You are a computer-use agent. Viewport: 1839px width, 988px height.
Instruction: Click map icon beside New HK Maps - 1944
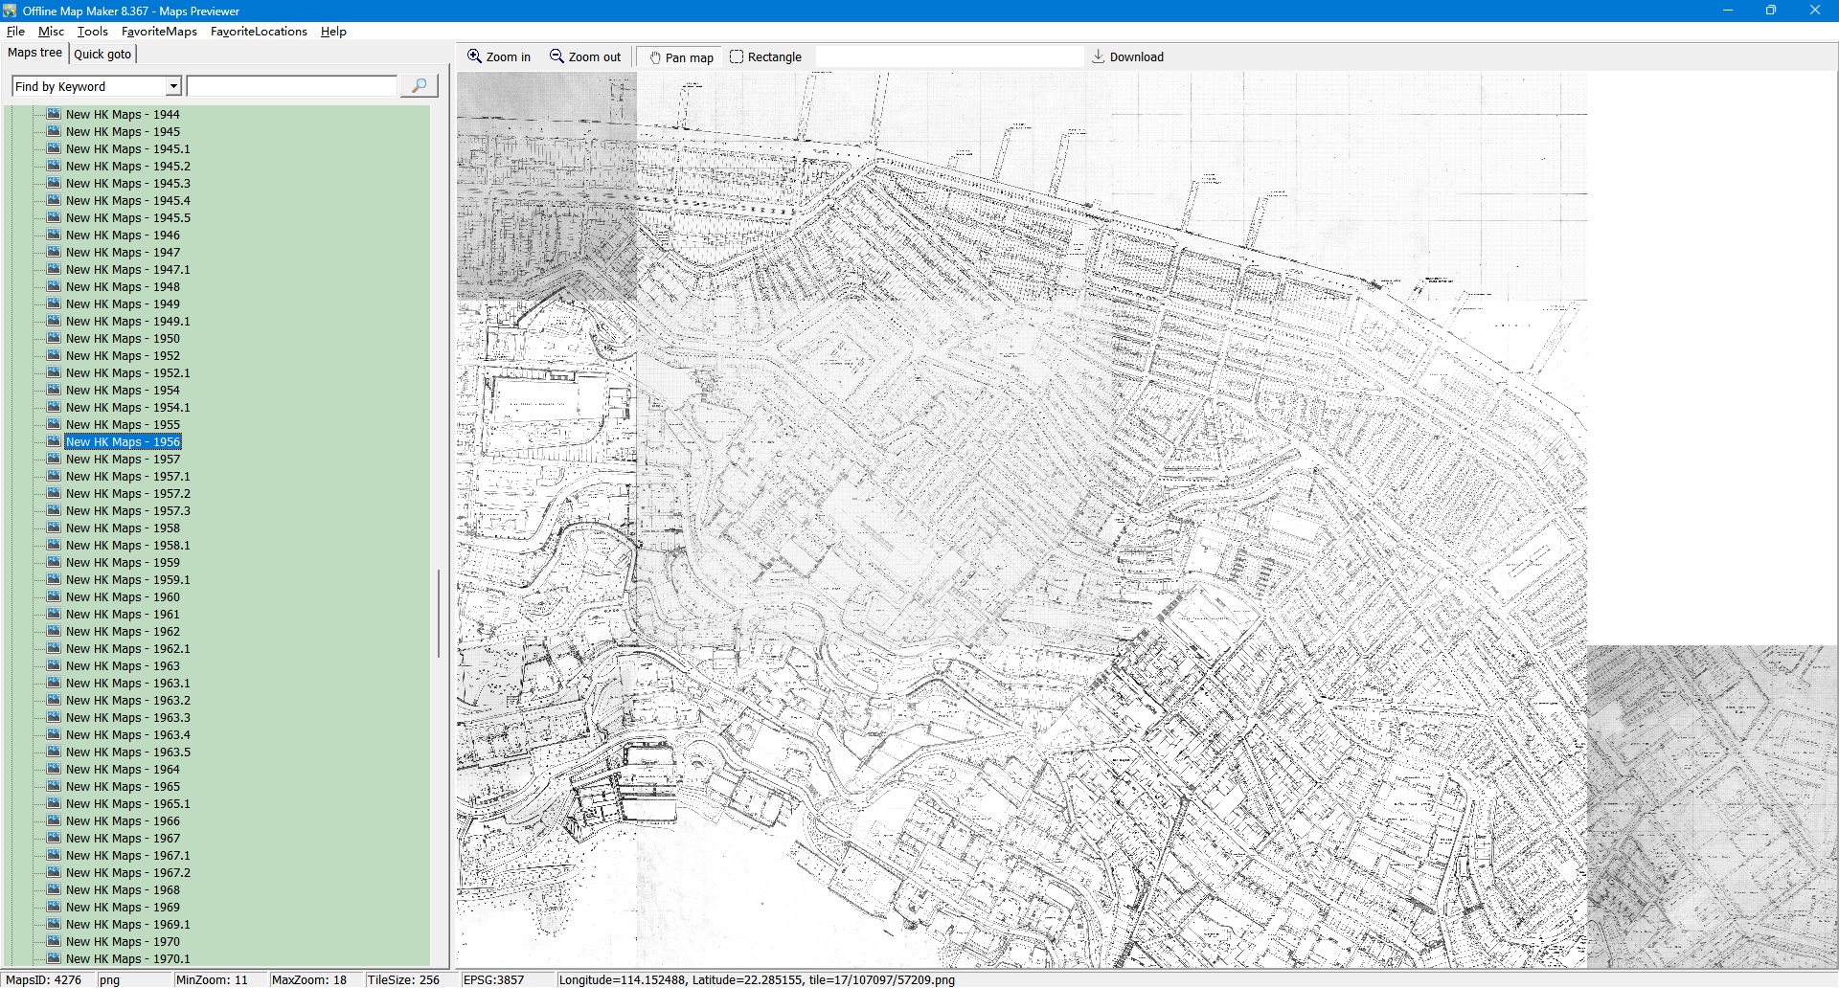tap(54, 114)
